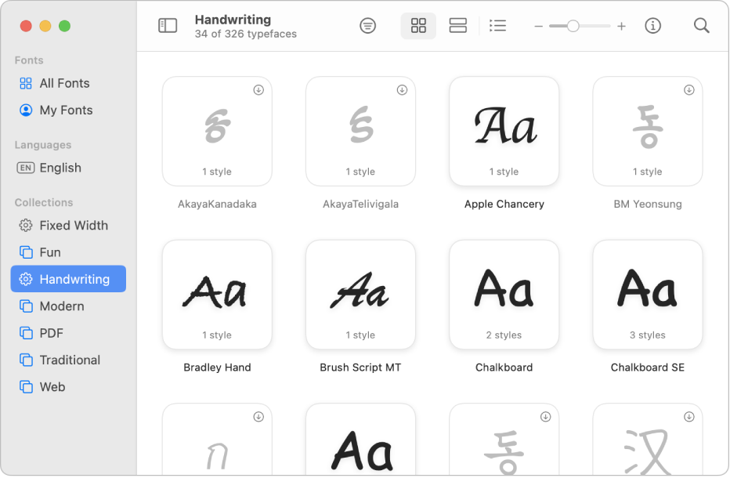Click the AkayaTelivigala font name
The width and height of the screenshot is (730, 478).
[361, 204]
